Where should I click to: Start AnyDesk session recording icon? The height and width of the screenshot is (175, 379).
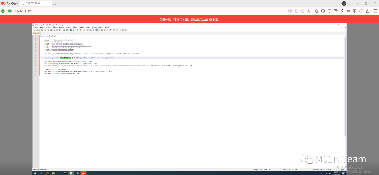point(361,11)
